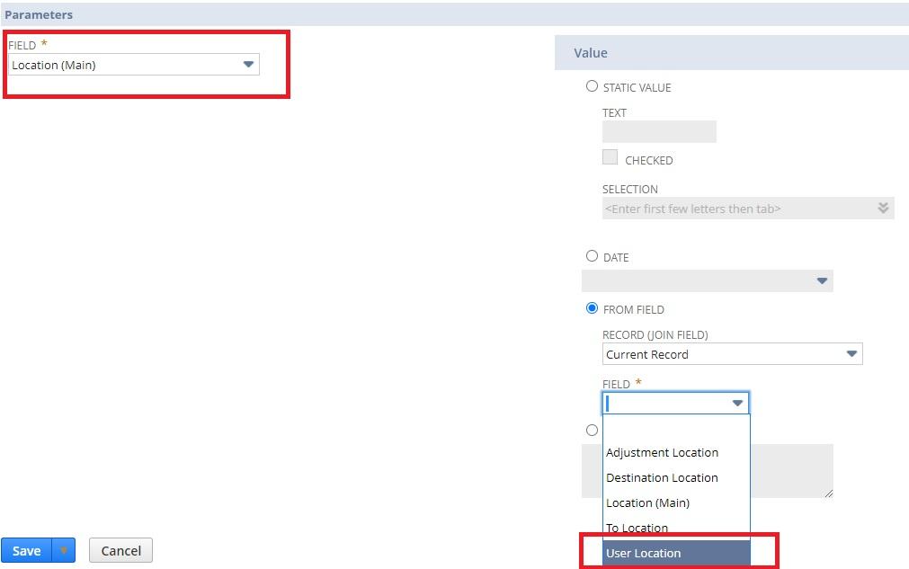Click the resize grip on the formula textarea
The image size is (909, 569).
(x=827, y=493)
